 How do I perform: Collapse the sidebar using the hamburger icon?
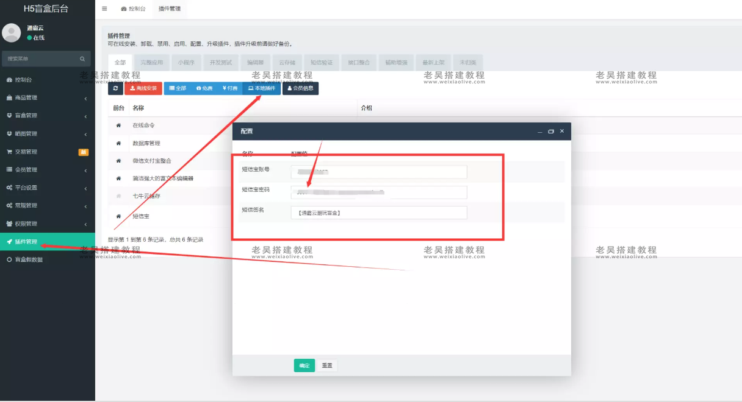[104, 9]
